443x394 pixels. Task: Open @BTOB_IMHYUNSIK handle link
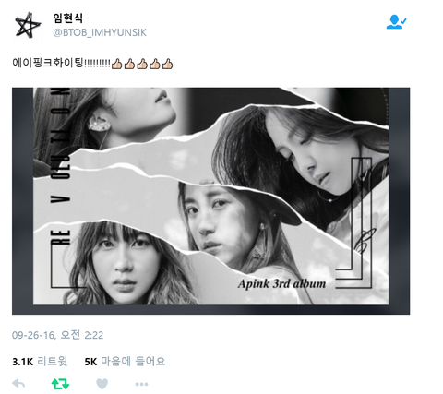[100, 32]
